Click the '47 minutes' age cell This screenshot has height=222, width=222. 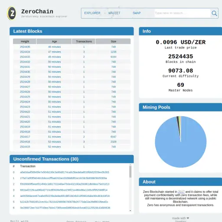[x=54, y=52]
